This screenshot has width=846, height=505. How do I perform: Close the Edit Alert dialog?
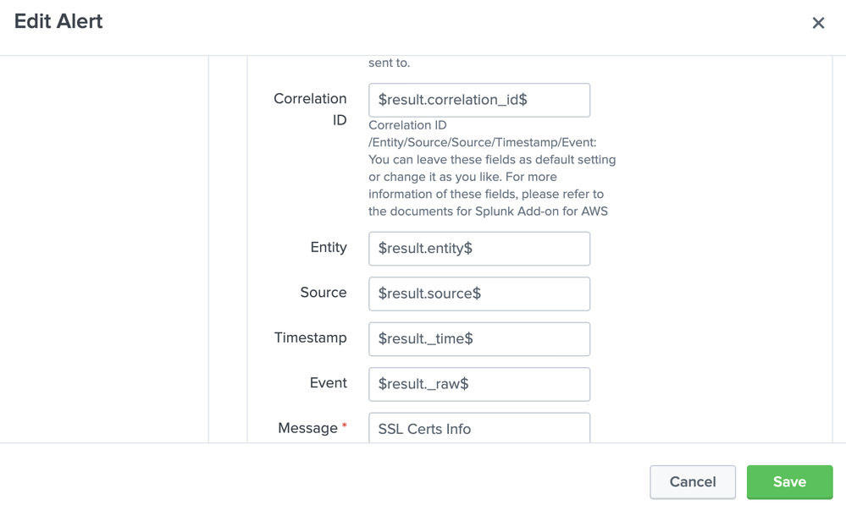point(818,23)
